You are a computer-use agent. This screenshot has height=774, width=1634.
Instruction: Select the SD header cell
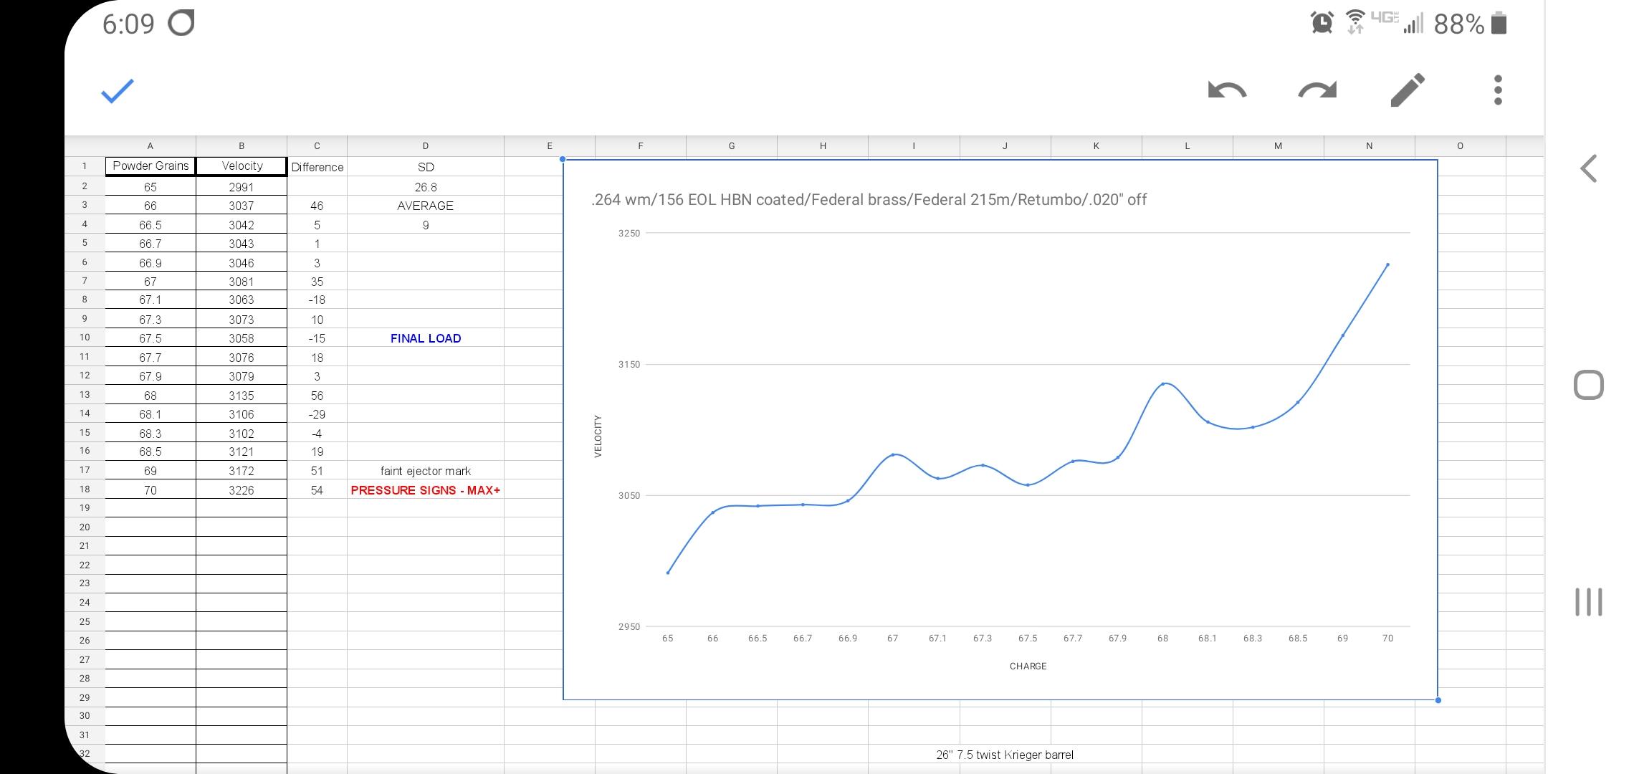pos(426,166)
